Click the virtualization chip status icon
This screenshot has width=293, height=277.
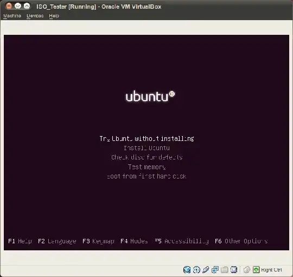pyautogui.click(x=234, y=270)
